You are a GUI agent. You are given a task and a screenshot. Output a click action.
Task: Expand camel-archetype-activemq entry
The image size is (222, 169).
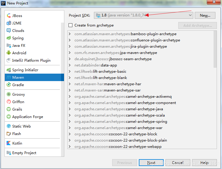pyautogui.click(x=70, y=97)
